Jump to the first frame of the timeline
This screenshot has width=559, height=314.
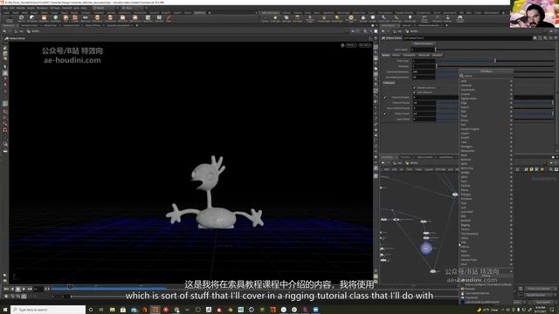[x=6, y=289]
